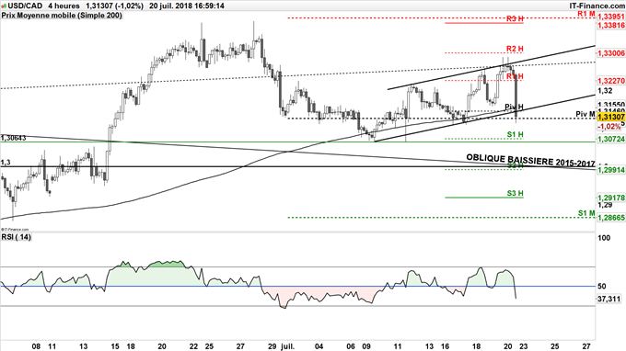The height and width of the screenshot is (351, 626).
Task: Click the price axis tag 1,33816
Action: tap(611, 25)
